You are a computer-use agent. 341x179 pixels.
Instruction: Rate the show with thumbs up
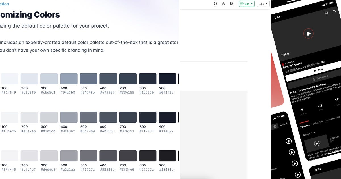point(319,105)
